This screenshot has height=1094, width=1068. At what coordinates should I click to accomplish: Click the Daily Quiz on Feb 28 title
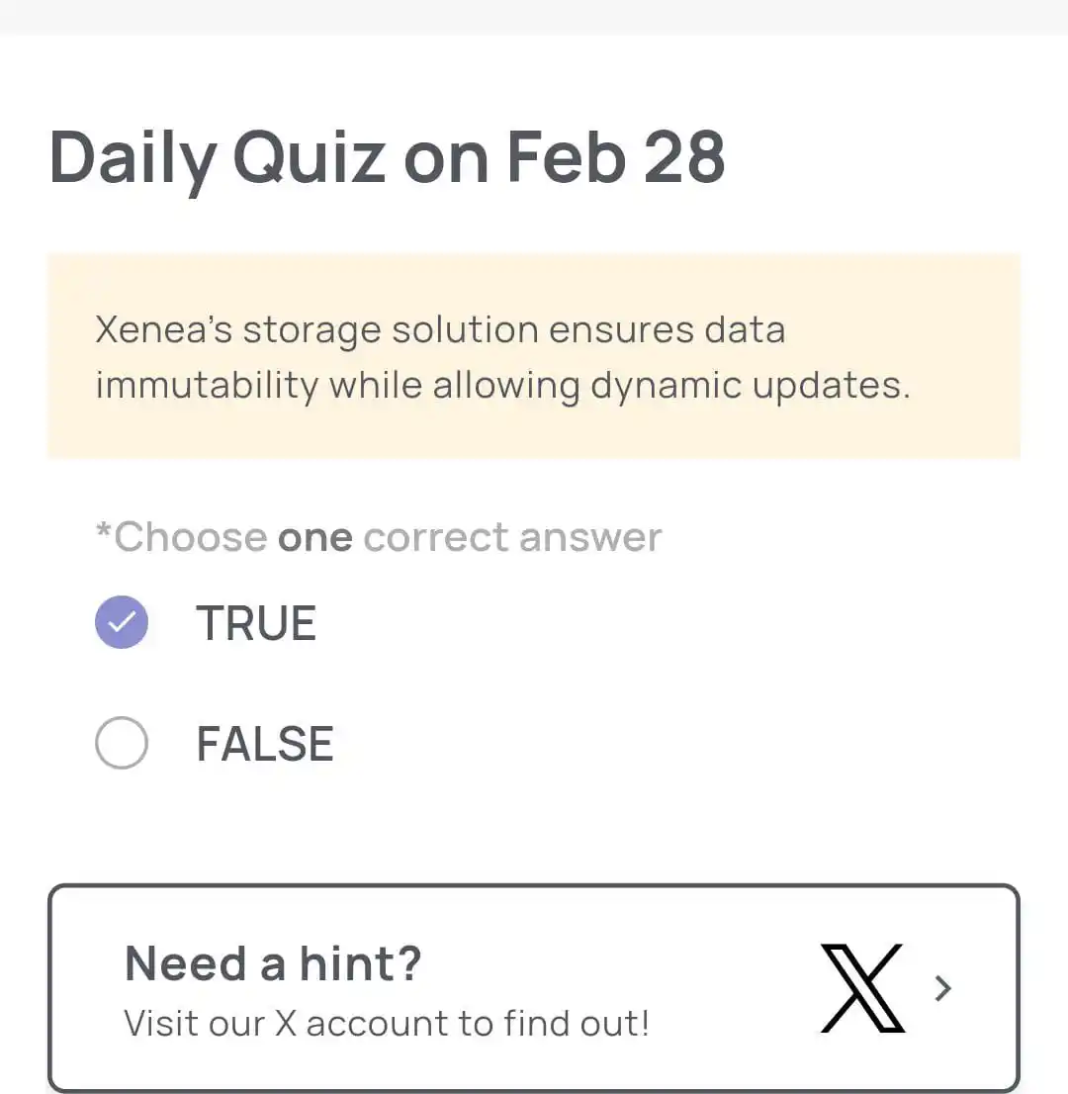point(388,159)
